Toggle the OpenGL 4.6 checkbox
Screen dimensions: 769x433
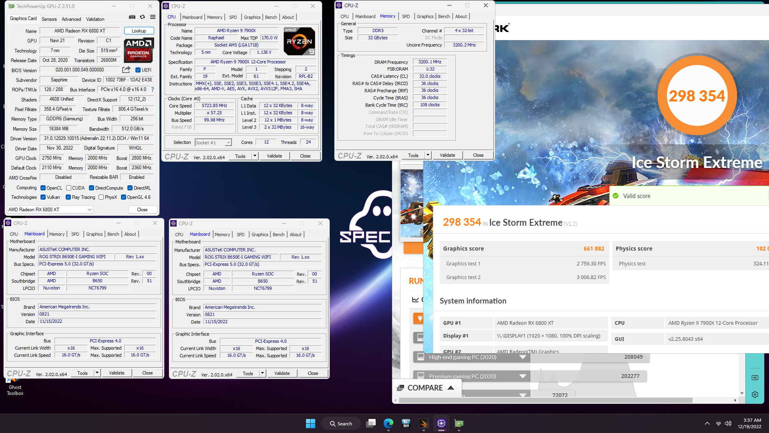[x=123, y=197]
